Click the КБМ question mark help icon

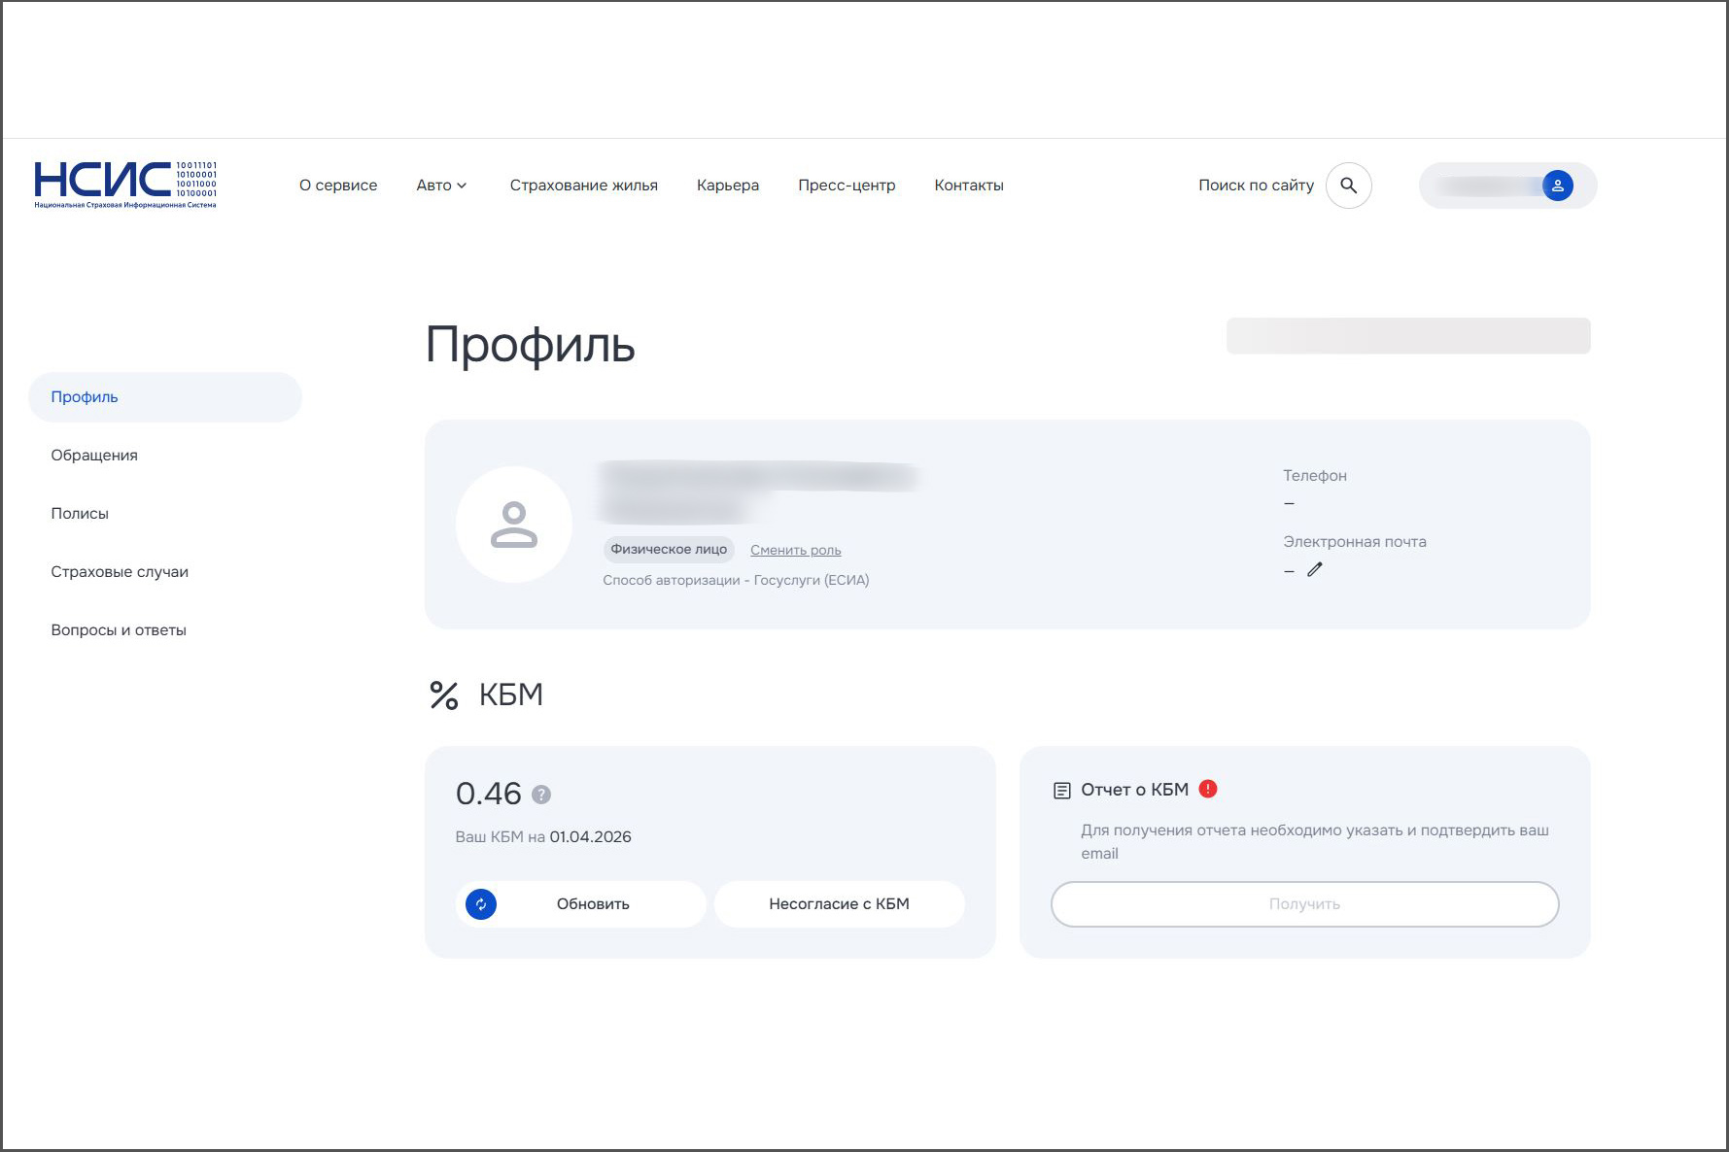[541, 795]
